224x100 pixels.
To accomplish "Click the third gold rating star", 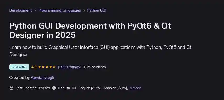I will (47, 67).
